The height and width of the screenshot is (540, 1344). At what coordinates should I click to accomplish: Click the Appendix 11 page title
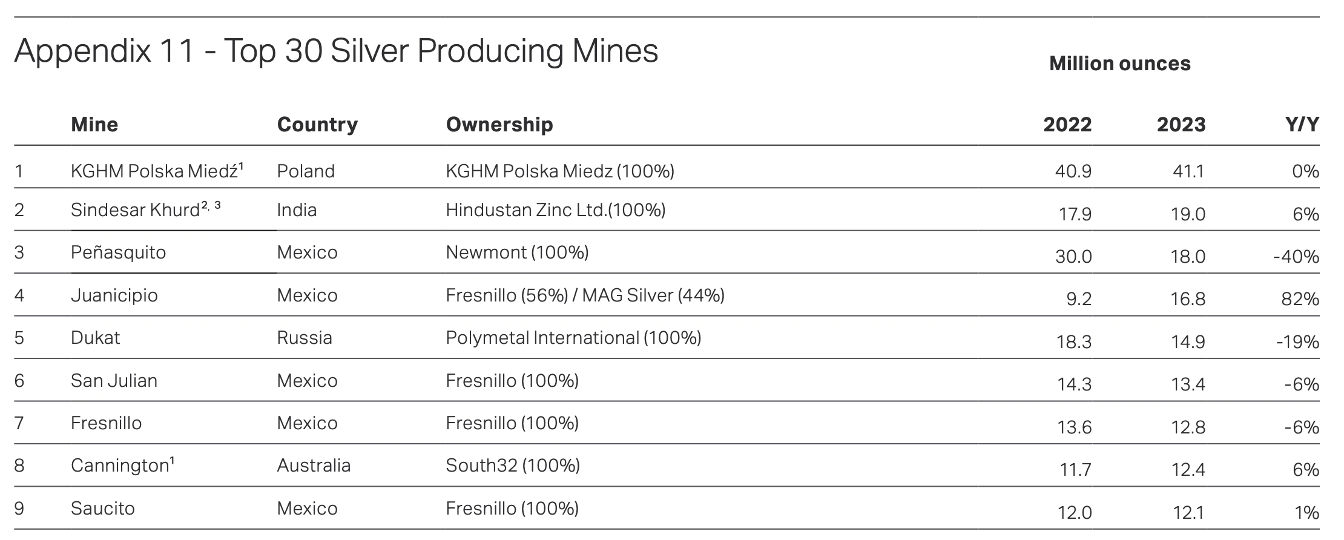pos(336,51)
